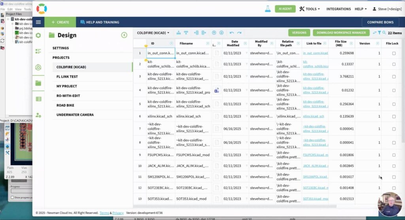This screenshot has height=220, width=405.
Task: Open the flask lab icon in header
Action: tap(268, 9)
